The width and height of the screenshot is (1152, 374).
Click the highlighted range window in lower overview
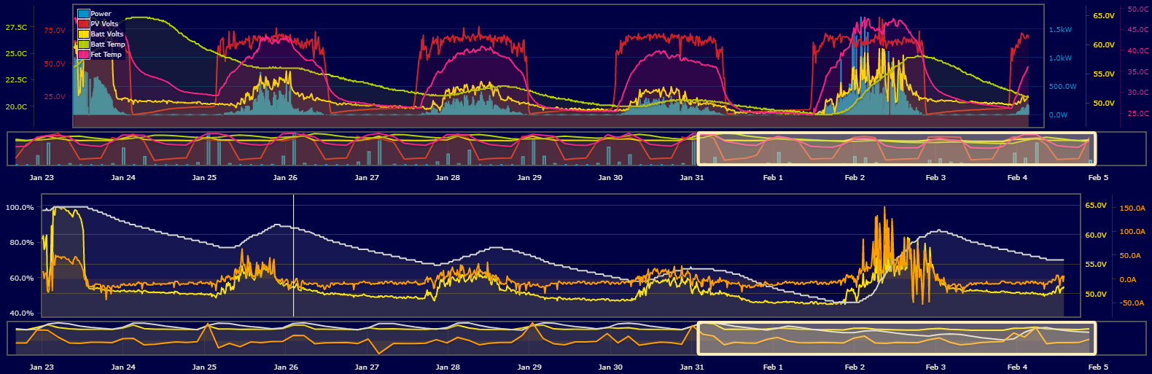pyautogui.click(x=896, y=338)
